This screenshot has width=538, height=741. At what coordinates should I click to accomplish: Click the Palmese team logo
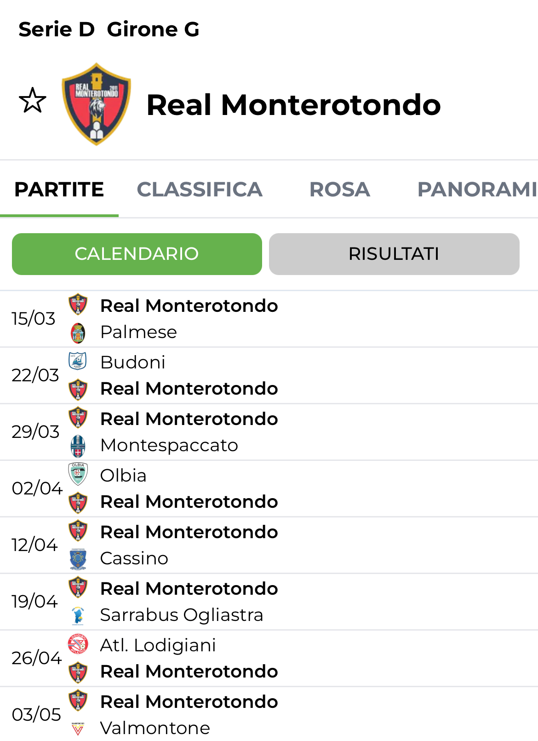[x=78, y=333]
